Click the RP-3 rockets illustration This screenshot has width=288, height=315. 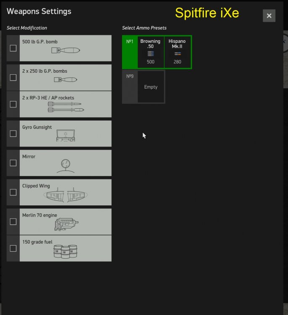[66, 107]
